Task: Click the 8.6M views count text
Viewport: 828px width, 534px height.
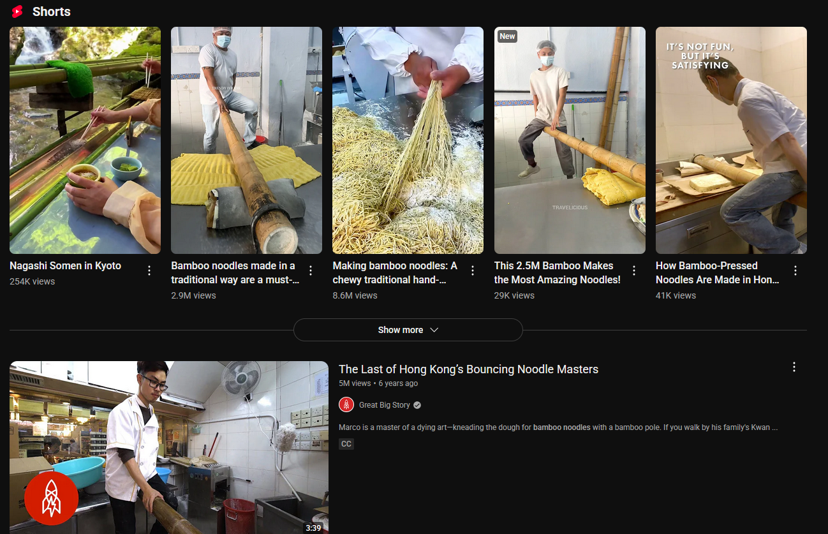Action: 355,295
